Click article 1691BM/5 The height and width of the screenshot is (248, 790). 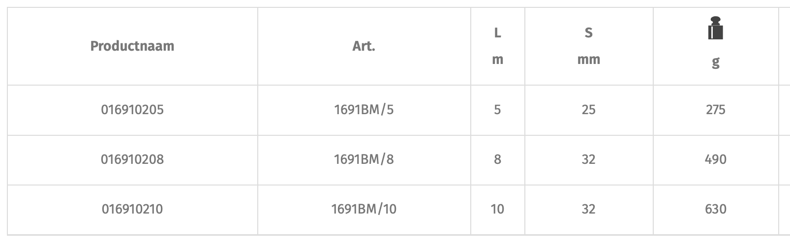click(x=364, y=110)
